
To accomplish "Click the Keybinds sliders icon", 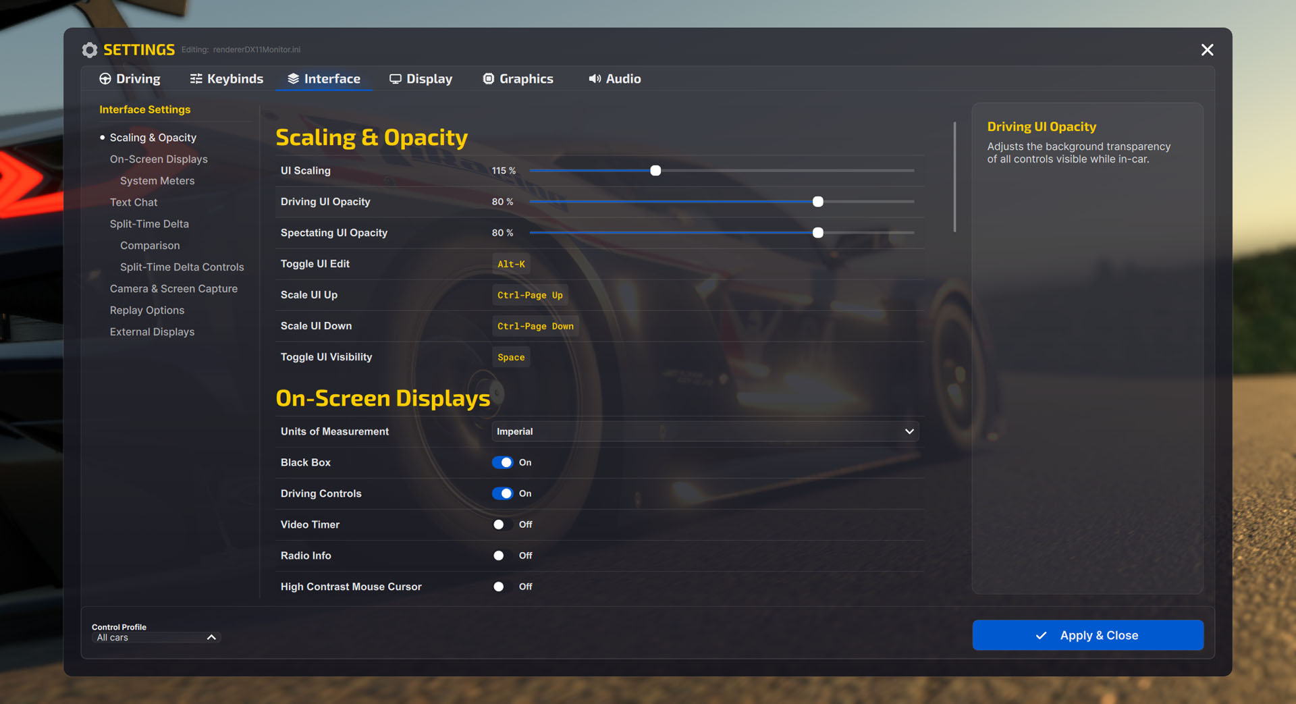I will tap(196, 79).
